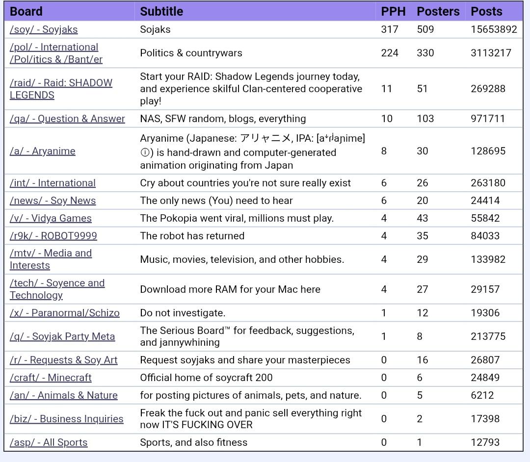Go to the /q/ - Soyjak Party Meta board
Image resolution: width=530 pixels, height=462 pixels.
click(62, 336)
